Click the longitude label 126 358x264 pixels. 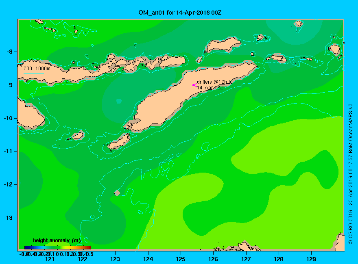(x=213, y=259)
